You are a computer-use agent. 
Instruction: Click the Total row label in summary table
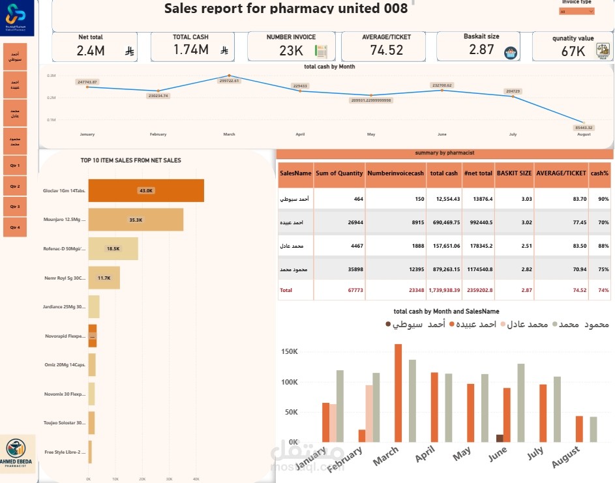click(286, 290)
